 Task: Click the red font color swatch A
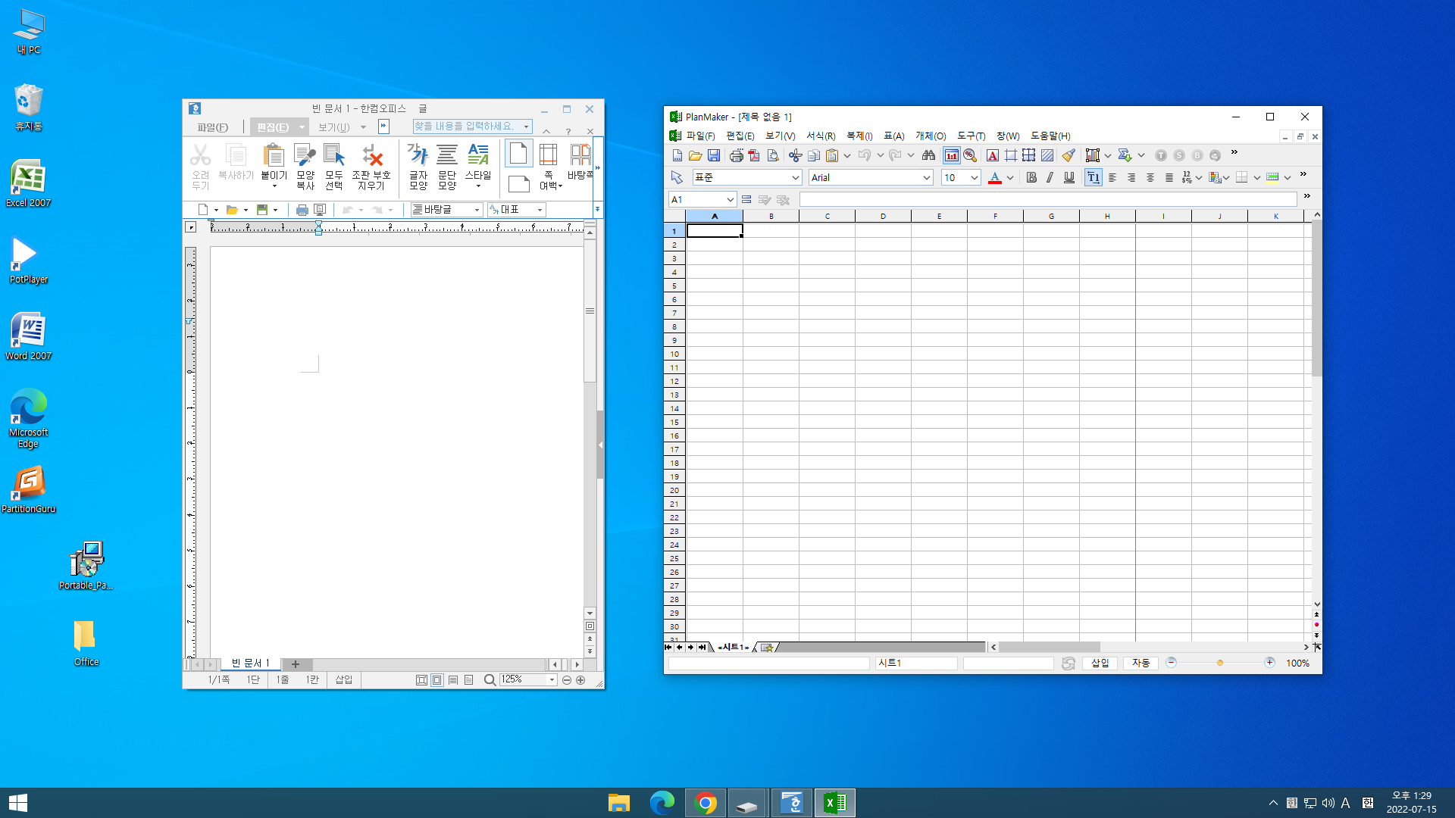coord(994,177)
